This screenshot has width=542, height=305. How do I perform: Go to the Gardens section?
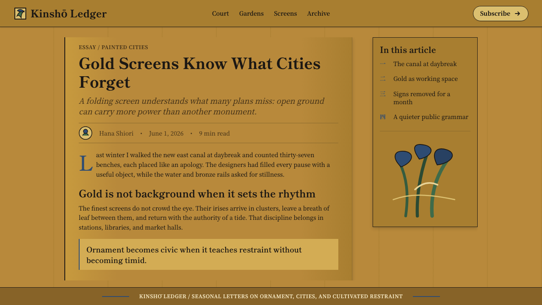[x=252, y=14]
